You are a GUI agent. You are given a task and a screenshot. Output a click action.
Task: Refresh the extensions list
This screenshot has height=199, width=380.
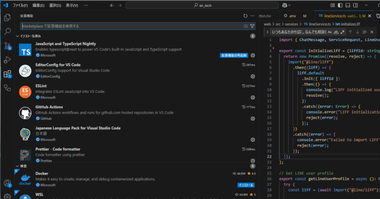click(x=245, y=16)
